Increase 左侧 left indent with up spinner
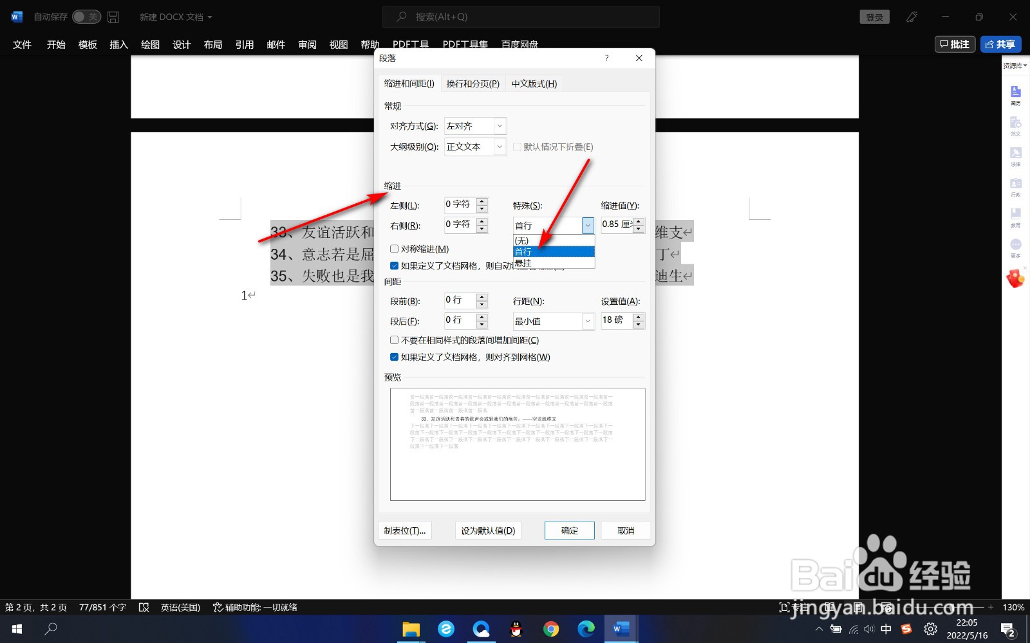Screen dimensions: 1030x643 (x=482, y=201)
